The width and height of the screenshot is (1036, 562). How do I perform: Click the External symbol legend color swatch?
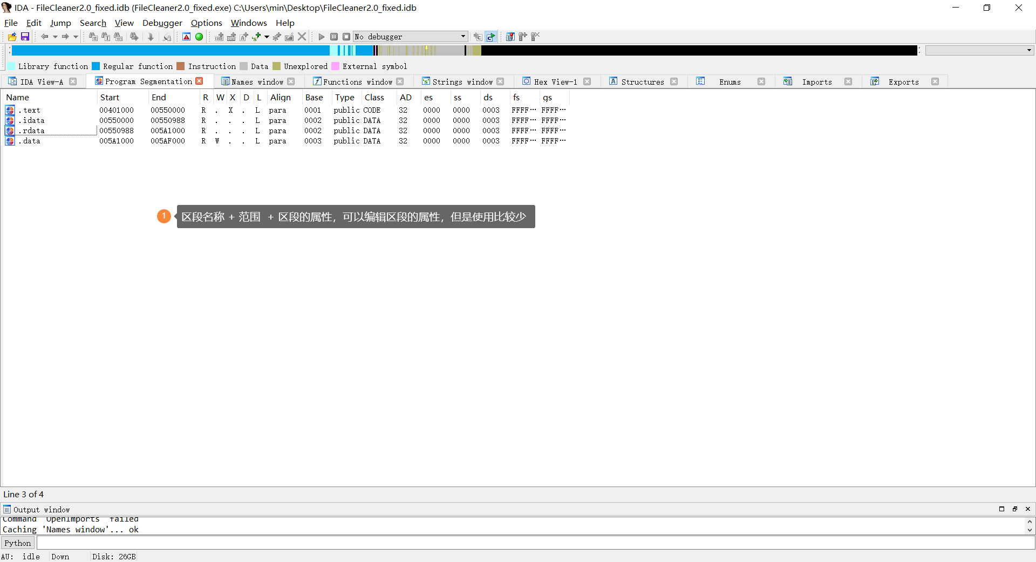pyautogui.click(x=335, y=66)
